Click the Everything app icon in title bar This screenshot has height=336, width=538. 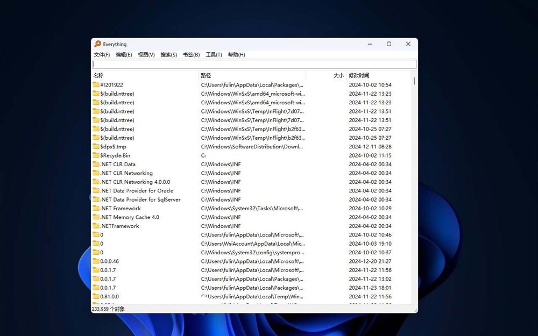tap(98, 44)
